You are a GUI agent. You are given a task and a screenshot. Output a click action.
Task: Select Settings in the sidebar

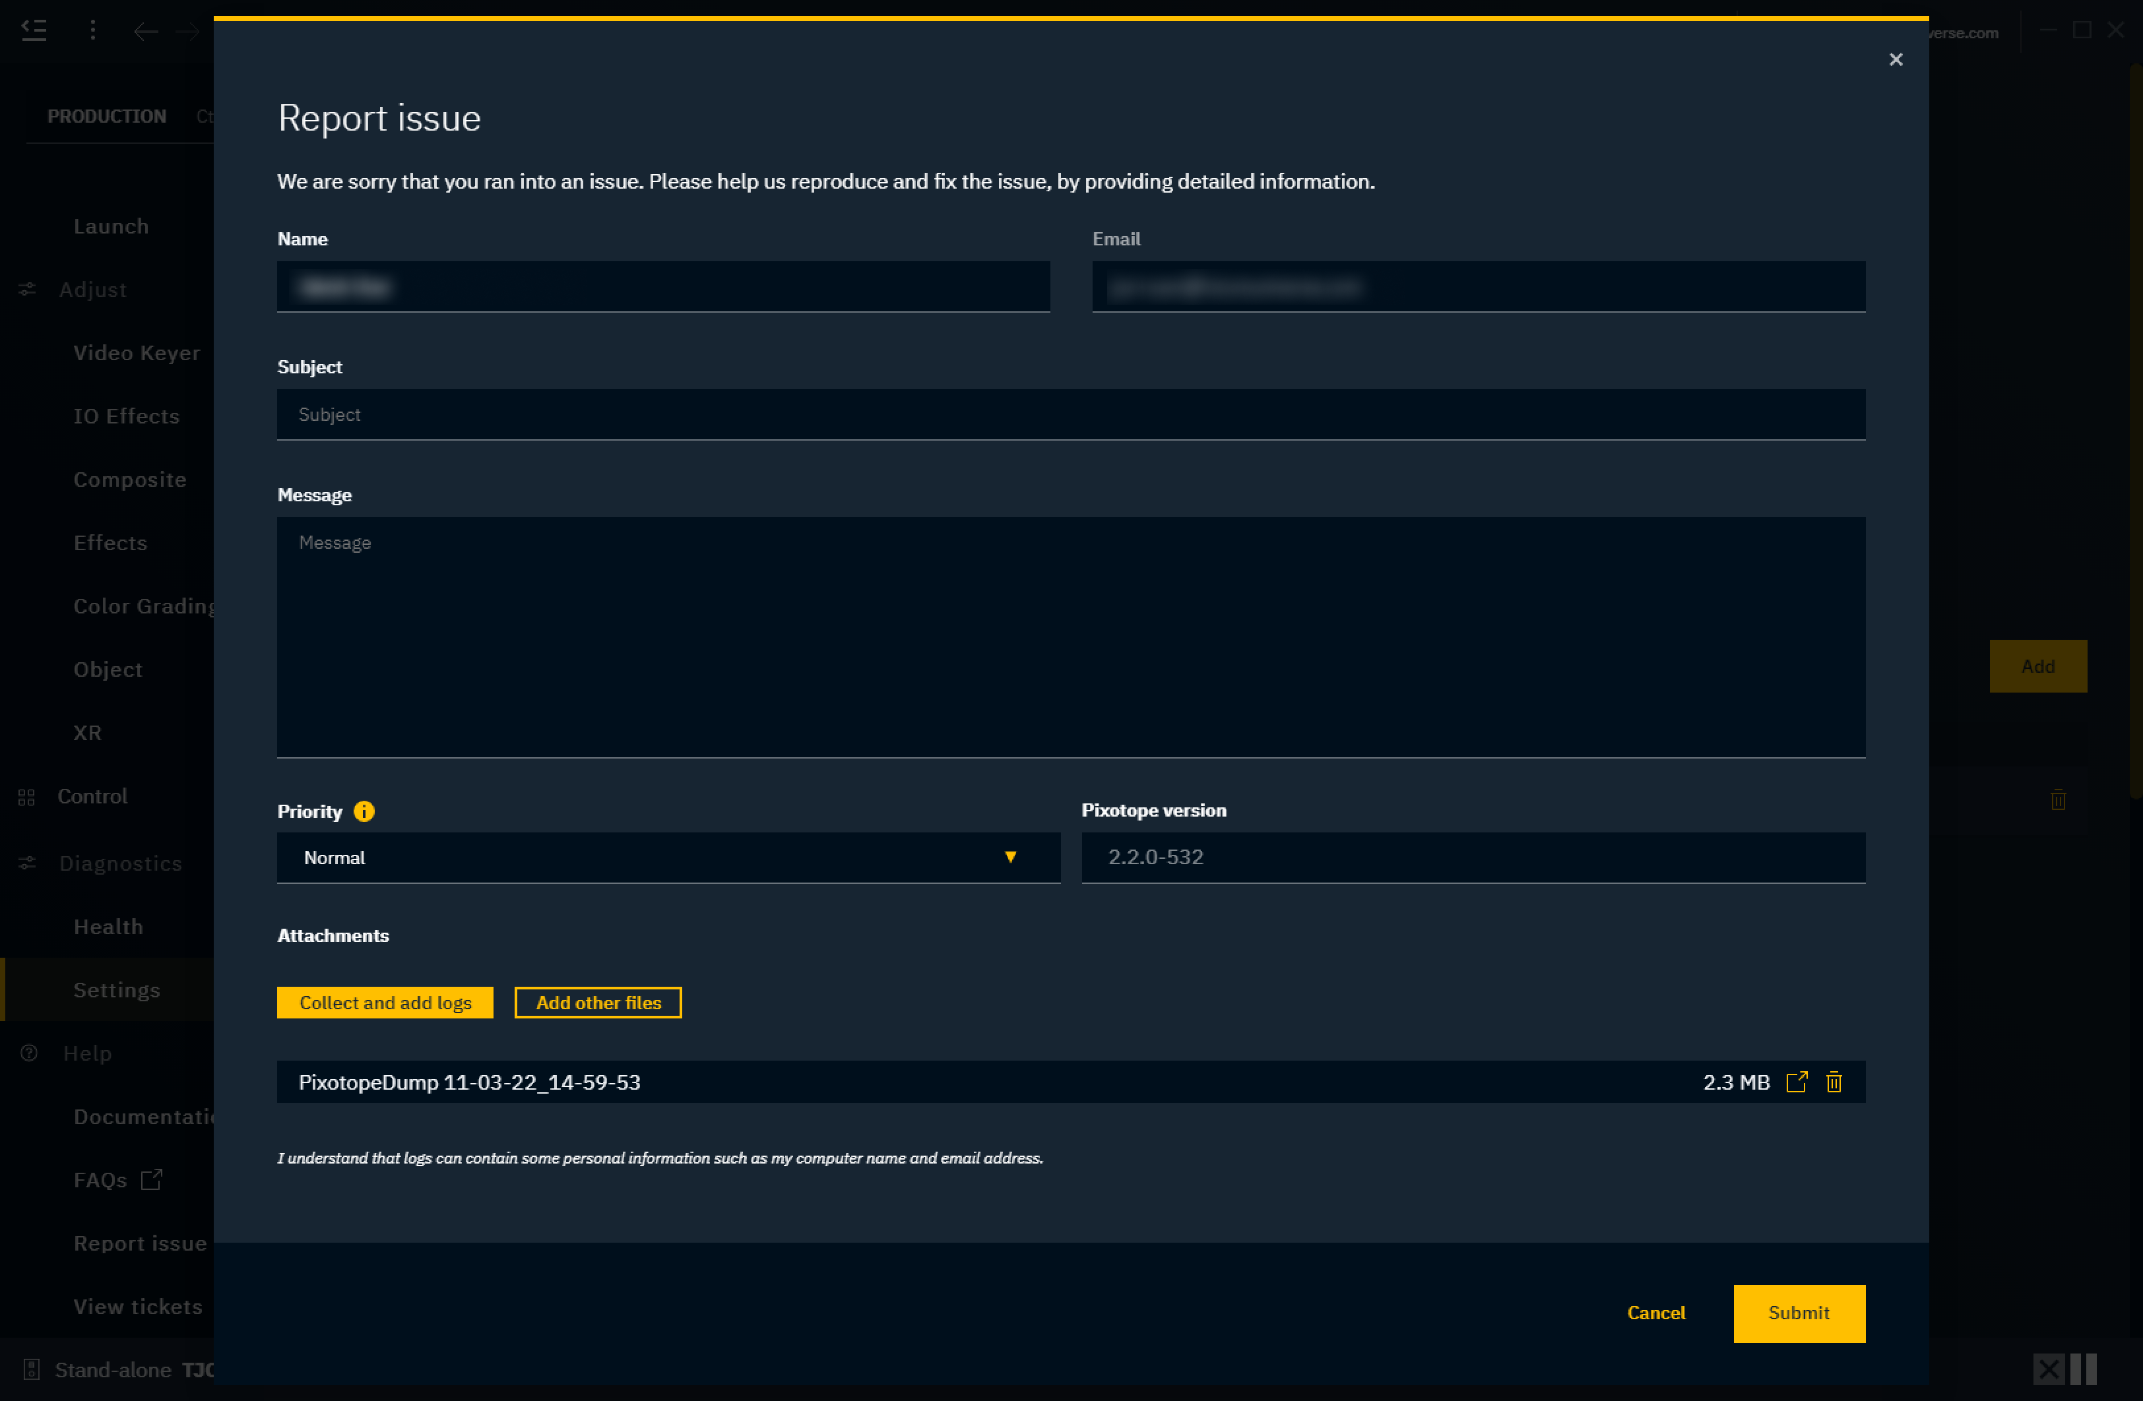[x=116, y=989]
